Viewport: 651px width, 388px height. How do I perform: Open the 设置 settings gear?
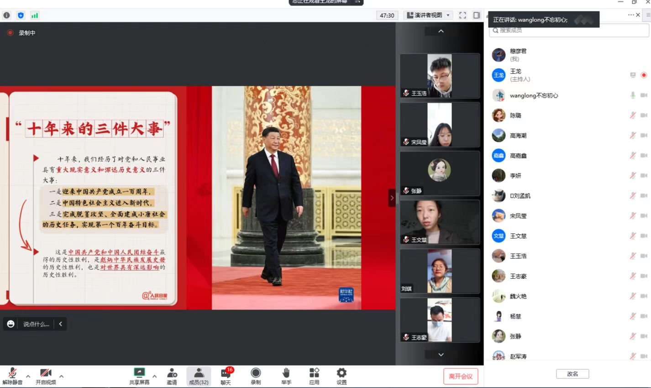click(341, 373)
